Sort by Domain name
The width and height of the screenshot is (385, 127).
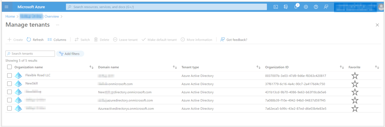(x=175, y=67)
